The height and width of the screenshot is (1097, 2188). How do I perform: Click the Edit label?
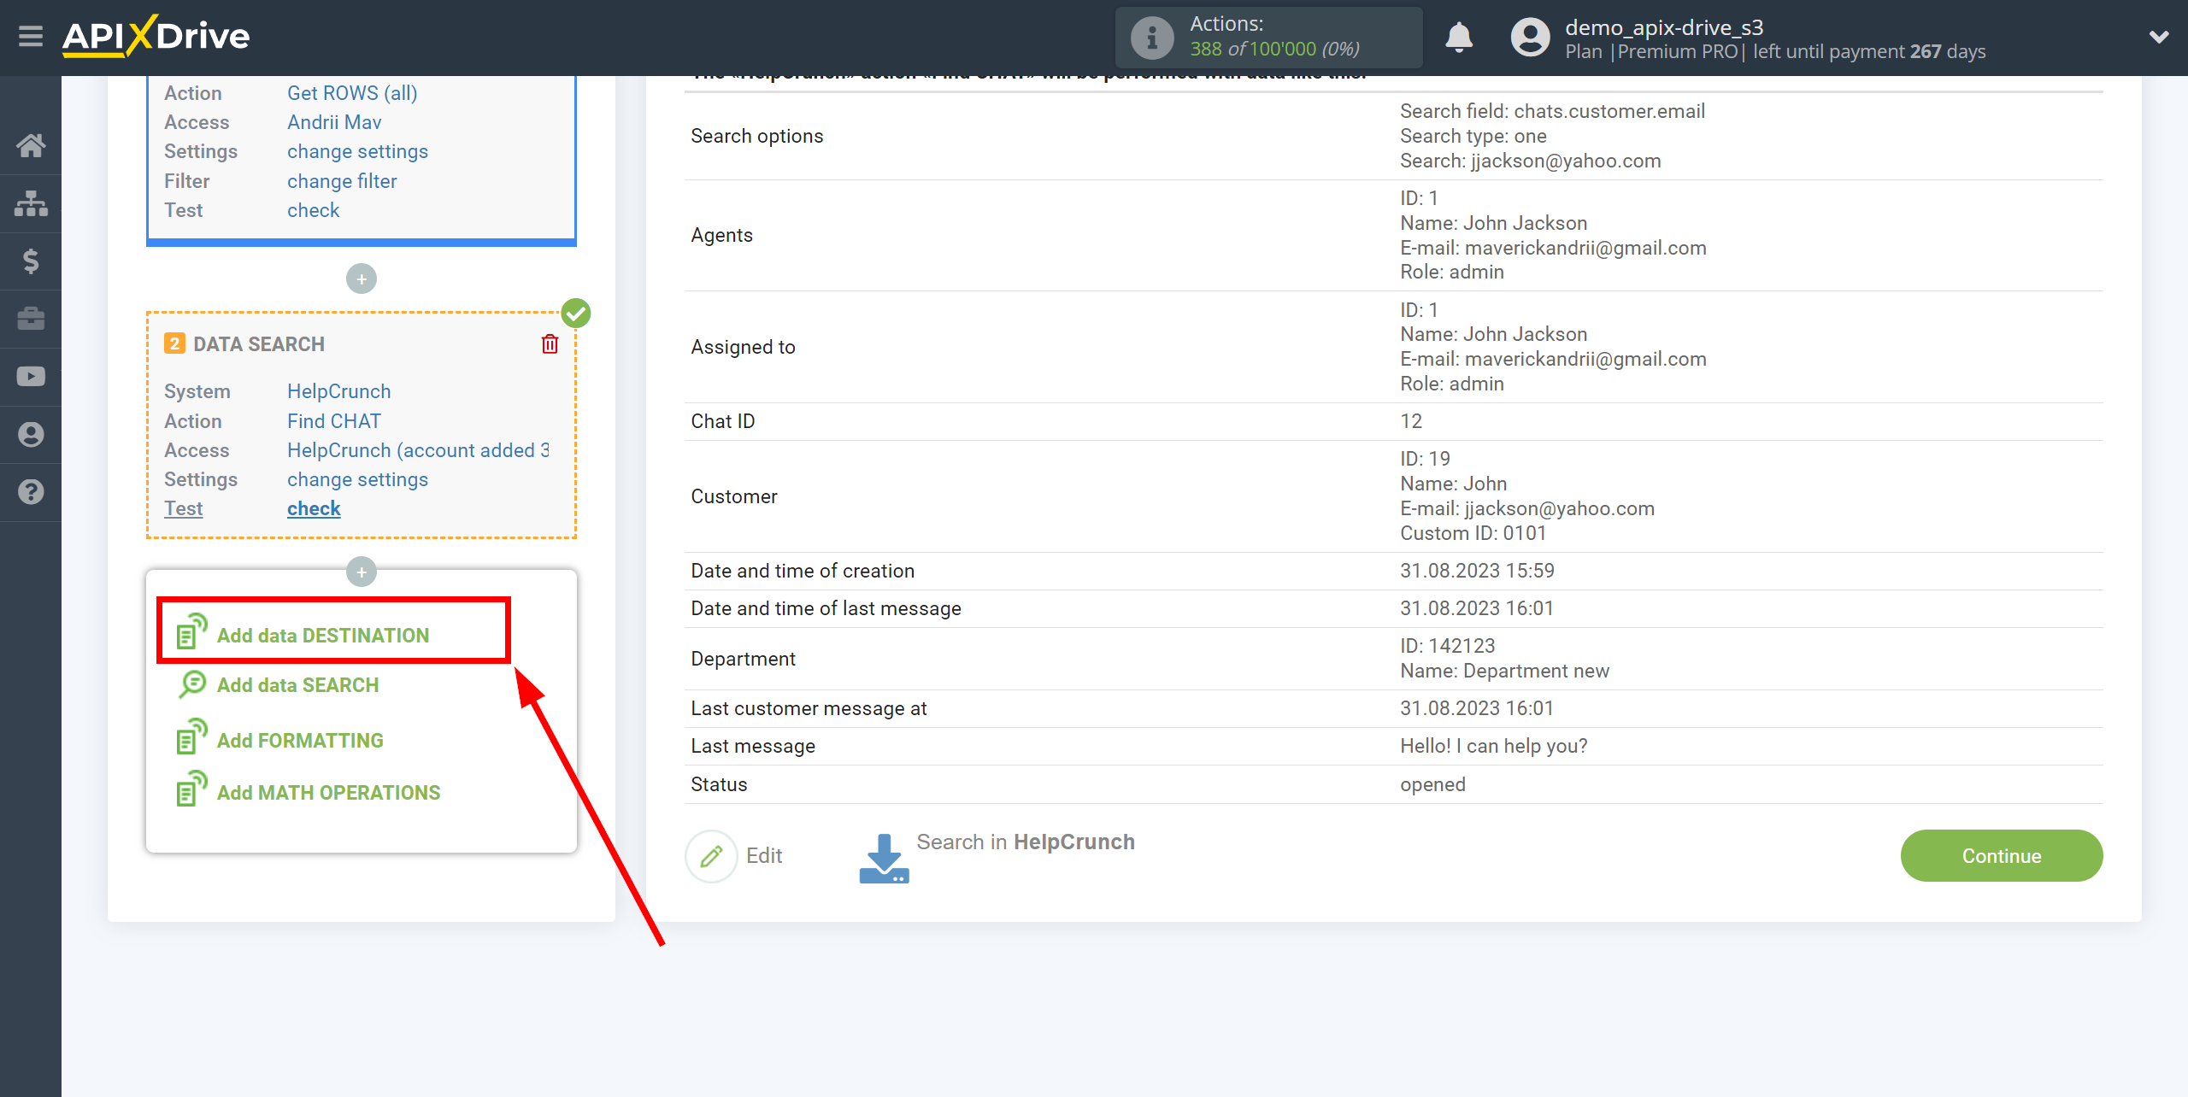pos(764,856)
